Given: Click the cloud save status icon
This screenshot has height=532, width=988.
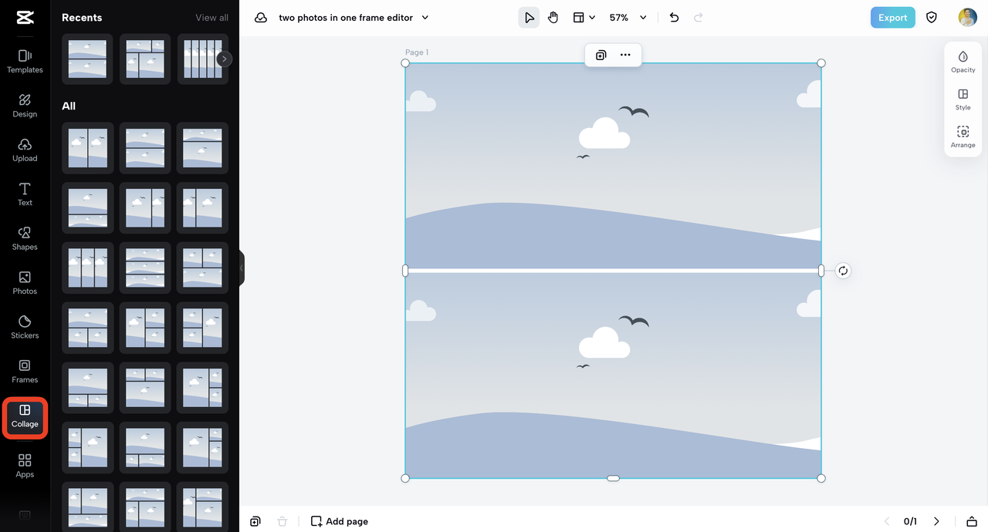Looking at the screenshot, I should (261, 18).
